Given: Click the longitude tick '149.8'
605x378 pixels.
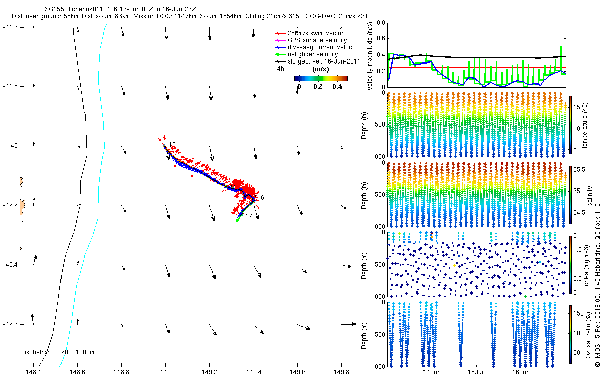Looking at the screenshot, I should pyautogui.click(x=342, y=372).
